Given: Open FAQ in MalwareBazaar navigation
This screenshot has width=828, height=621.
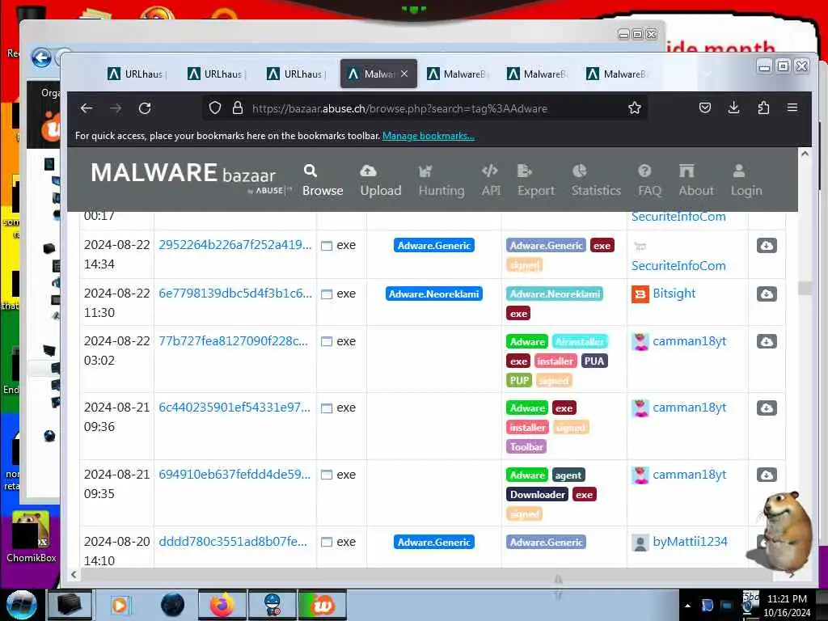Looking at the screenshot, I should click(649, 180).
